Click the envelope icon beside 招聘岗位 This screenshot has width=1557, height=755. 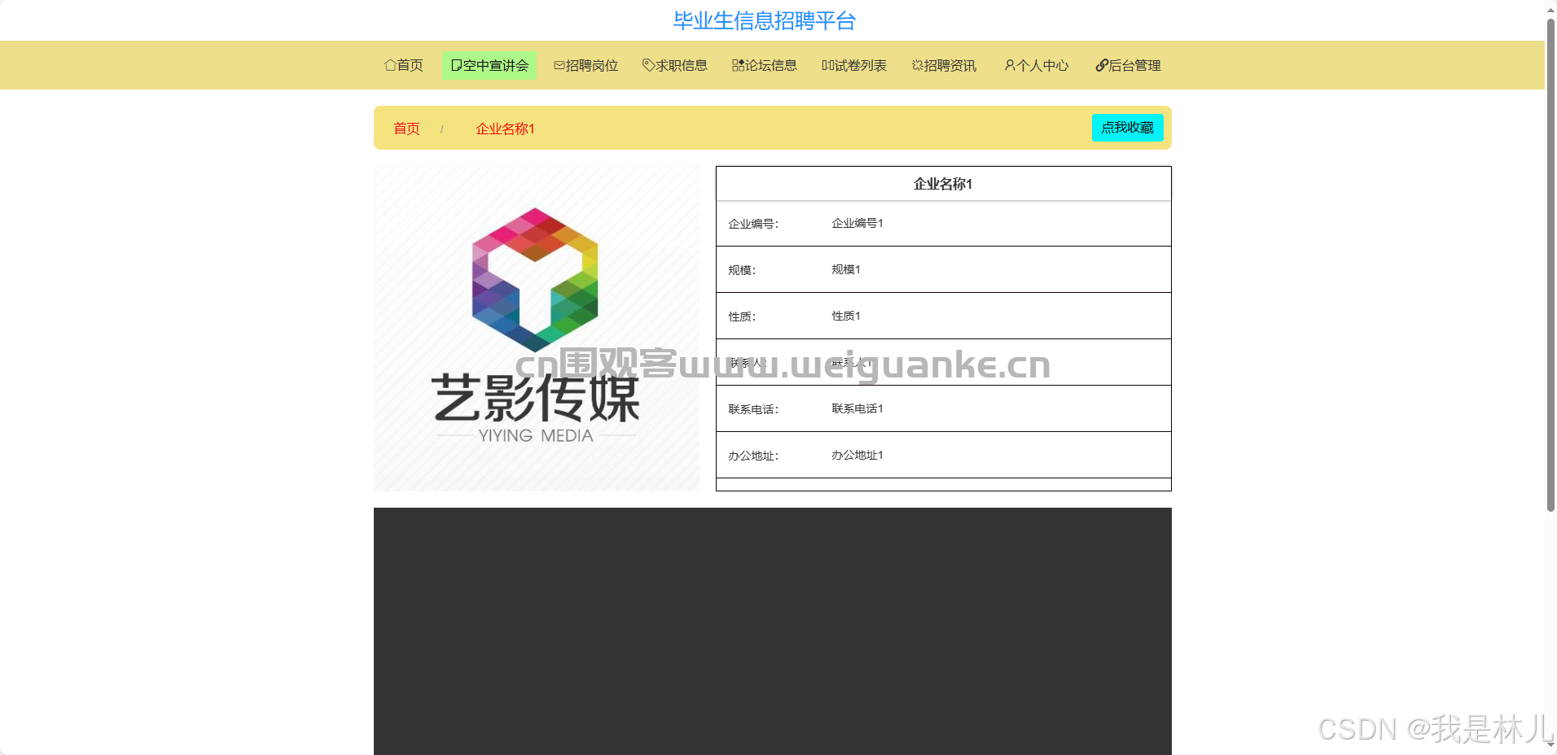point(559,65)
